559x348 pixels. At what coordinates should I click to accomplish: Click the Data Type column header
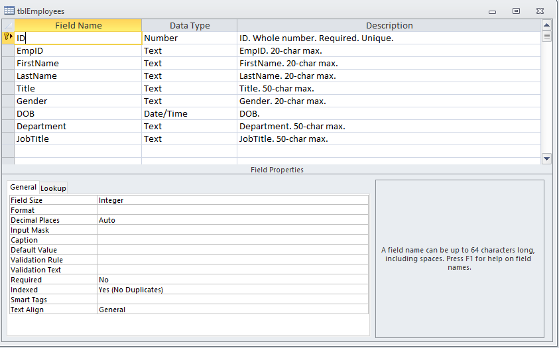(189, 25)
